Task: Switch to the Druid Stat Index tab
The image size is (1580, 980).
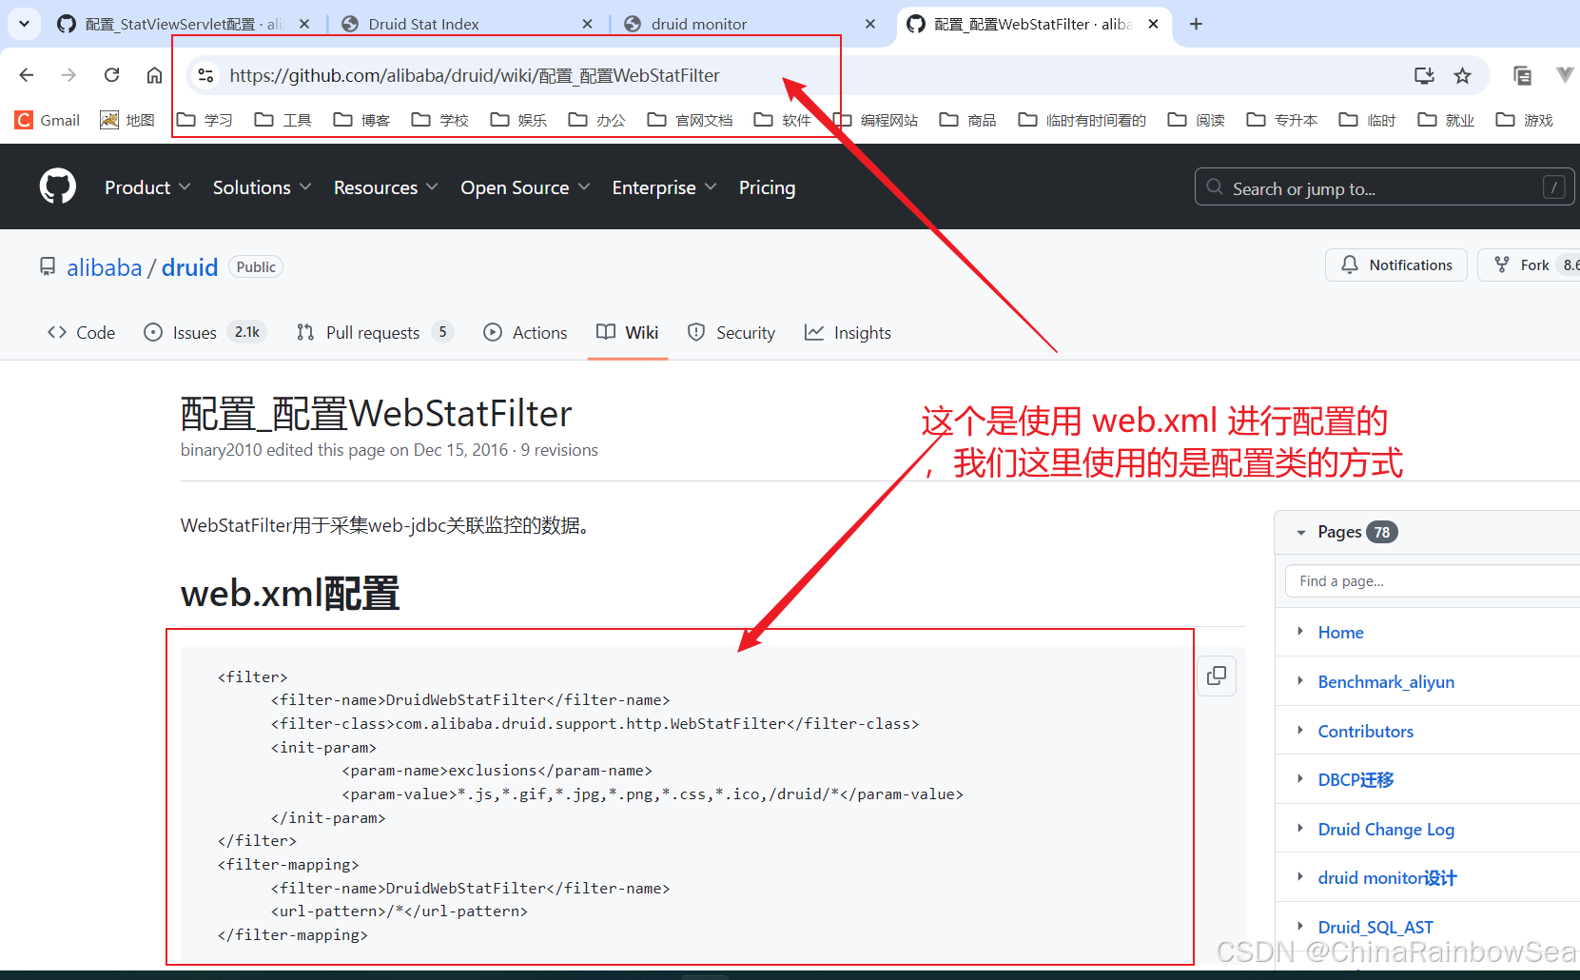Action: coord(421,24)
